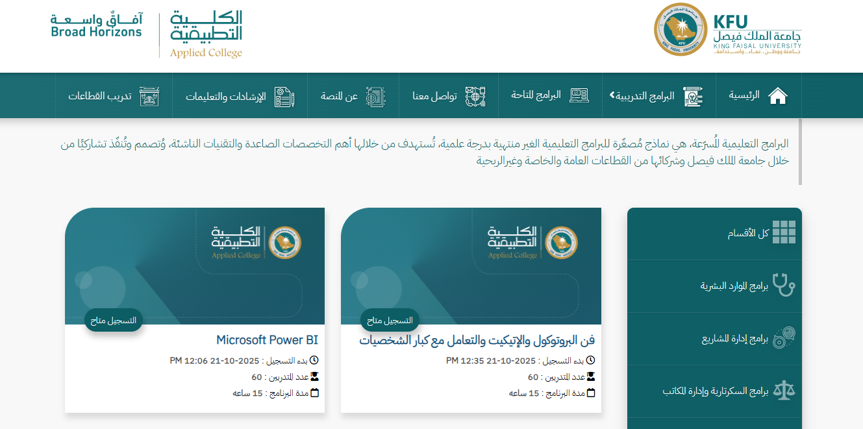Open the تواصل معنا menu item

pos(435,96)
